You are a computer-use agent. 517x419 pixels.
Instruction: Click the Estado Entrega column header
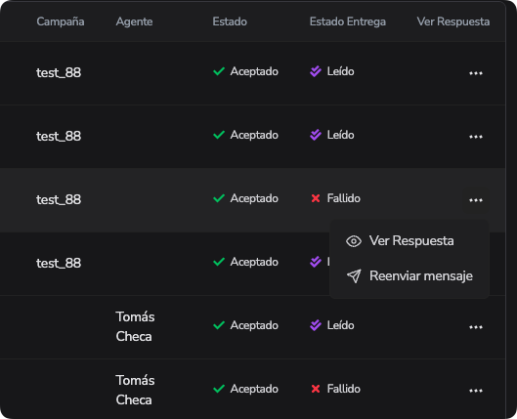coord(348,21)
